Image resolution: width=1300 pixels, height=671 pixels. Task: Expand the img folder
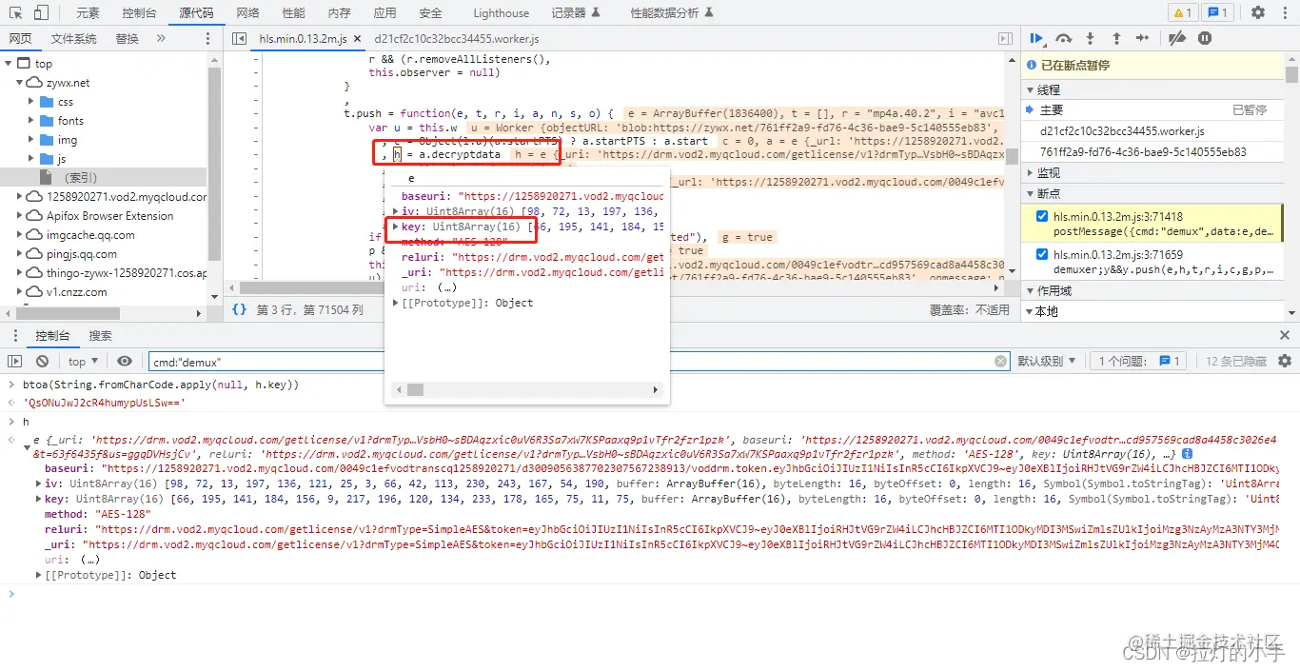pyautogui.click(x=31, y=140)
